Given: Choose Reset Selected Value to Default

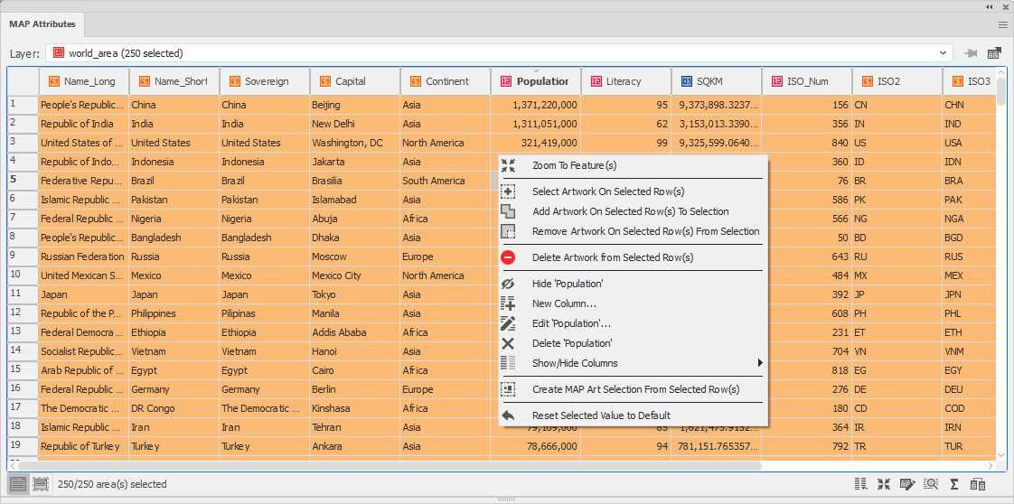Looking at the screenshot, I should (634, 415).
